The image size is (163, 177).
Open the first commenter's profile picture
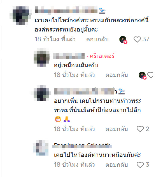[20, 16]
